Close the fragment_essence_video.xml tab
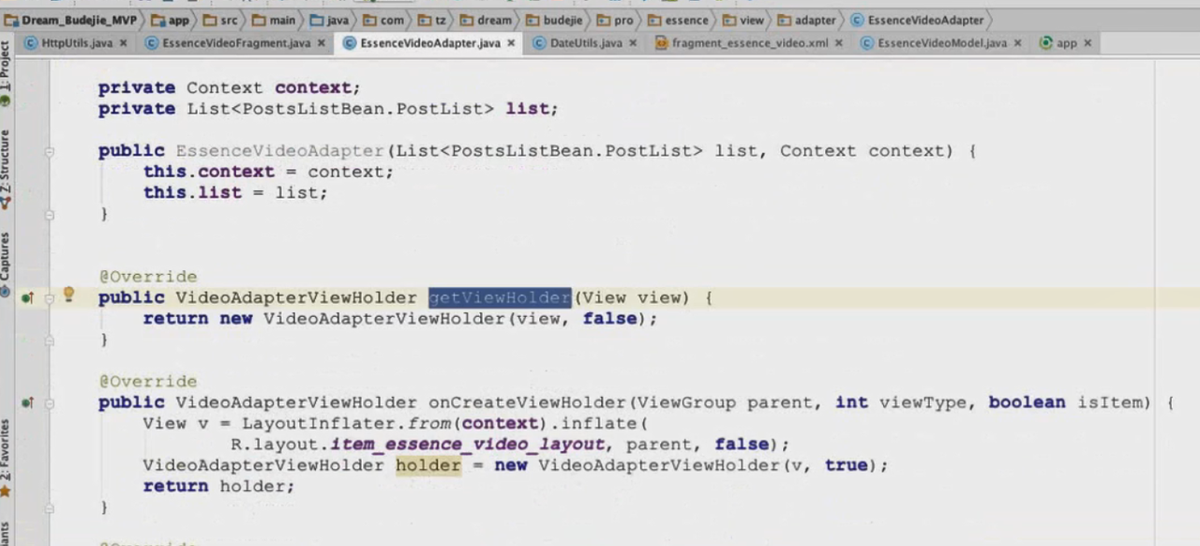The height and width of the screenshot is (546, 1200). [838, 43]
